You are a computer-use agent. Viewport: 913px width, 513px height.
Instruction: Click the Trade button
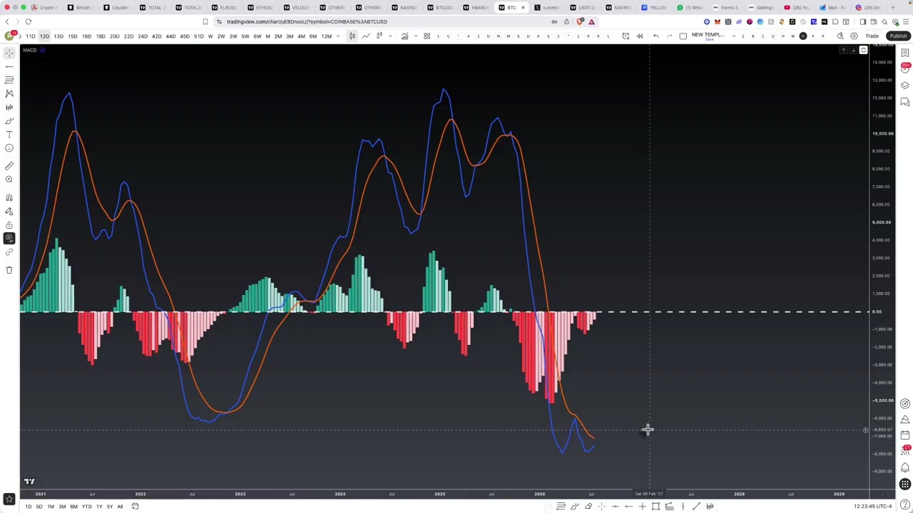pyautogui.click(x=872, y=36)
